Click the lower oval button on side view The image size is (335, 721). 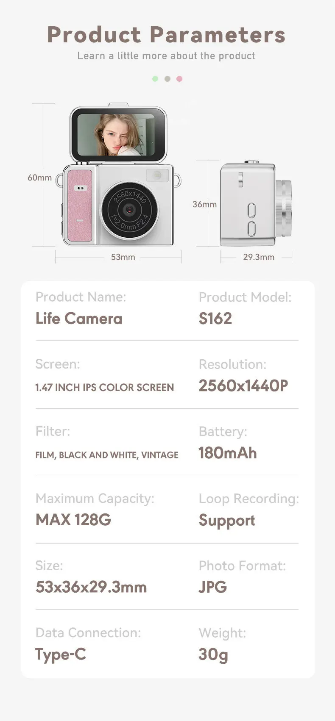click(251, 228)
